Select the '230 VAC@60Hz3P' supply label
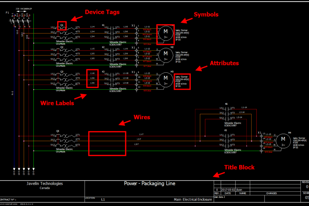Image resolution: width=309 pixels, height=206 pixels. click(x=24, y=9)
